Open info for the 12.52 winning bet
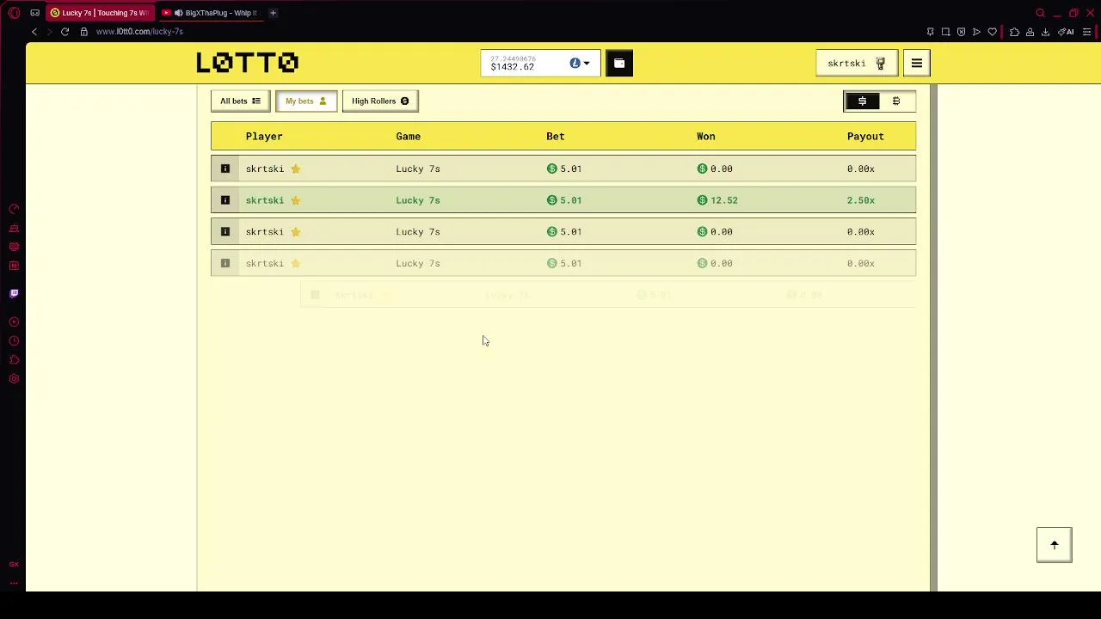Screen dimensions: 1101x619 [225, 200]
